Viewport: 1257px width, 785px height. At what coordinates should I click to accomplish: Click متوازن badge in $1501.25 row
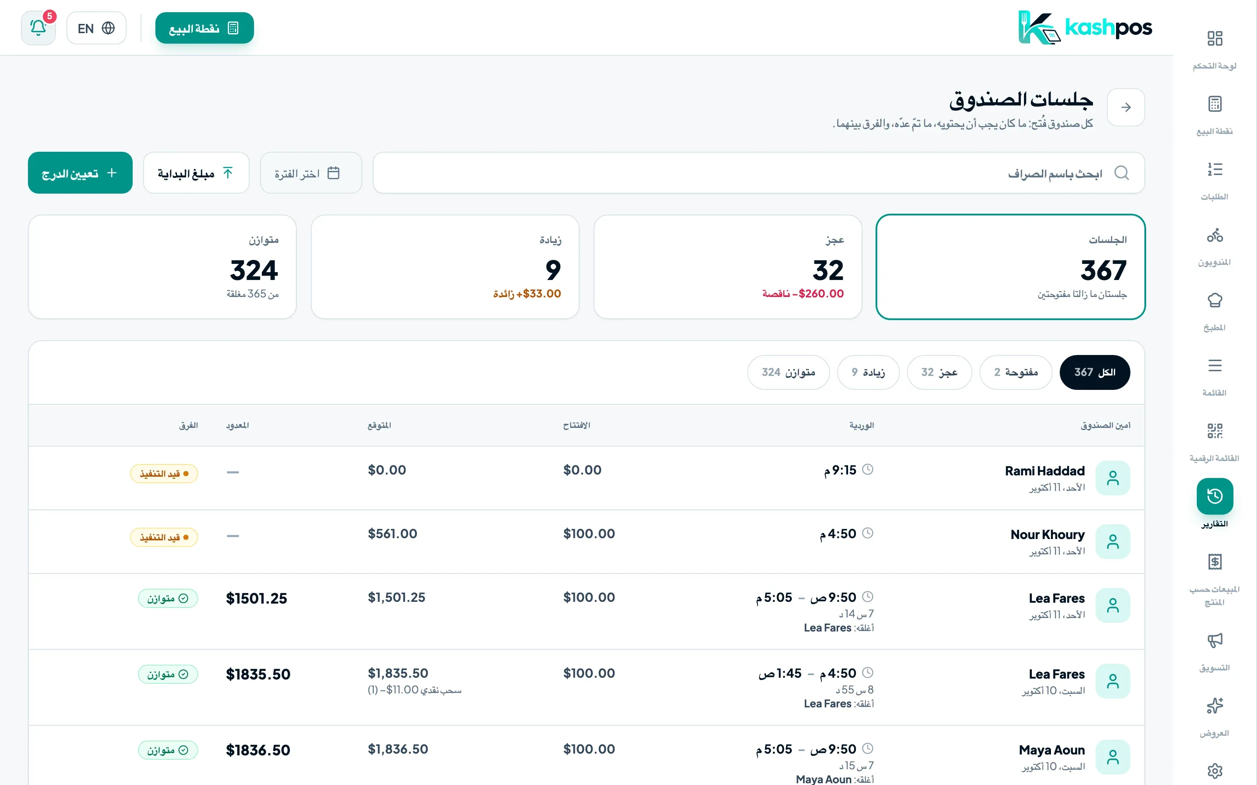(168, 598)
